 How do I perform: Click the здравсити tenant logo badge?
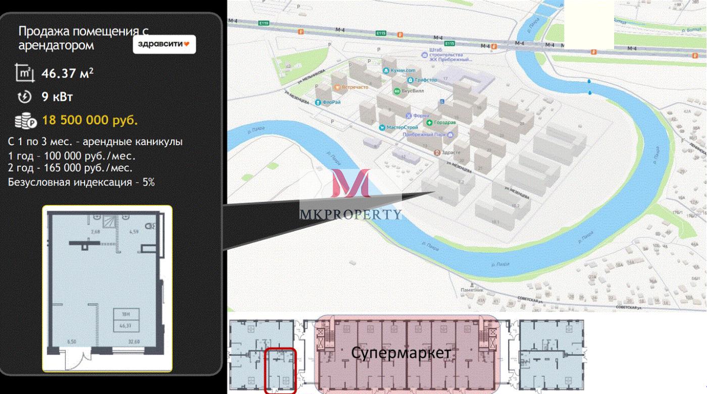[x=164, y=44]
